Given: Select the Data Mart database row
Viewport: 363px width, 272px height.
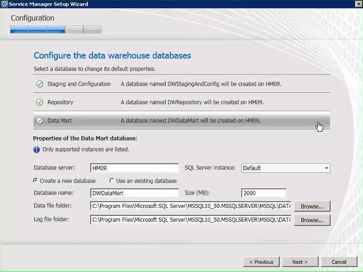Looking at the screenshot, I should click(181, 121).
